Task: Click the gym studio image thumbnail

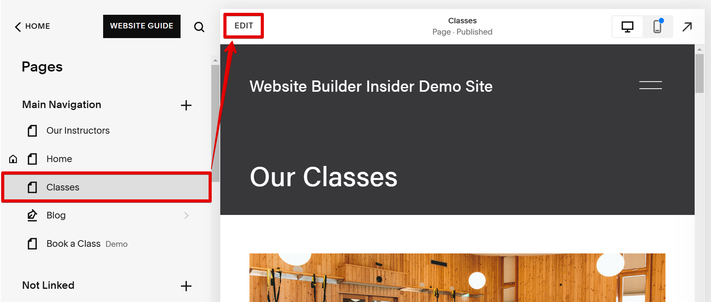Action: click(x=457, y=278)
